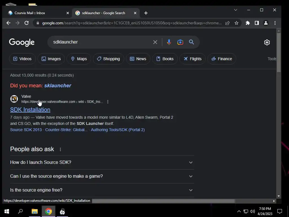This screenshot has width=289, height=217.
Task: Close the Courvix Mail tab
Action: pyautogui.click(x=68, y=13)
